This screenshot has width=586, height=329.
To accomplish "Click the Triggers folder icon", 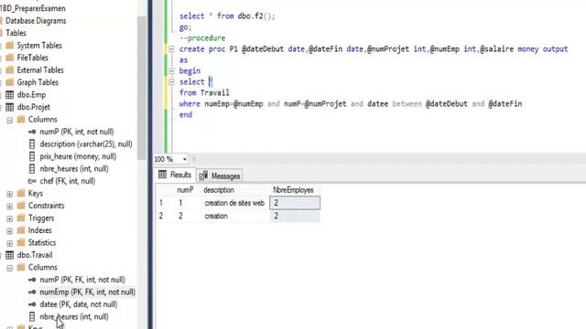I will (x=21, y=218).
